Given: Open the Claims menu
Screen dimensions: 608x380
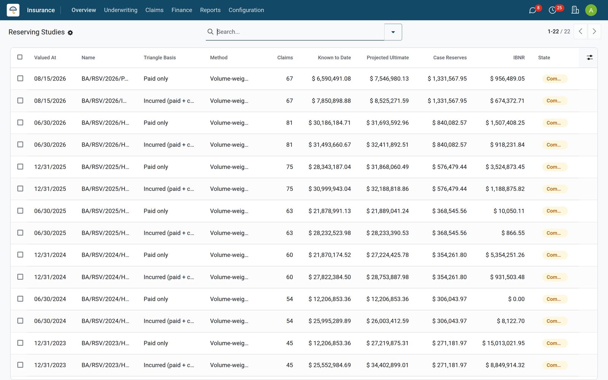Looking at the screenshot, I should (154, 10).
